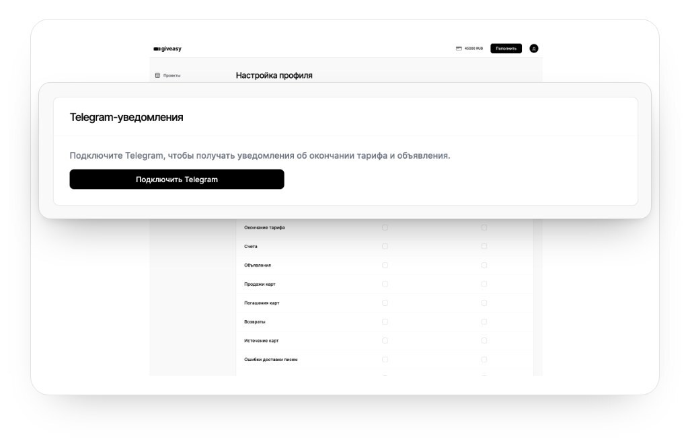Open the user avatar menu
The height and width of the screenshot is (439, 690).
(534, 48)
